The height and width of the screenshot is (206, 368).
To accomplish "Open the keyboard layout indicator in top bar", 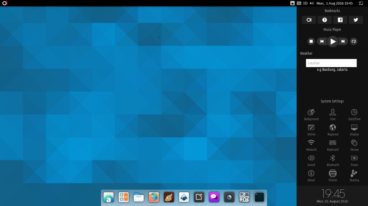I will pyautogui.click(x=299, y=3).
